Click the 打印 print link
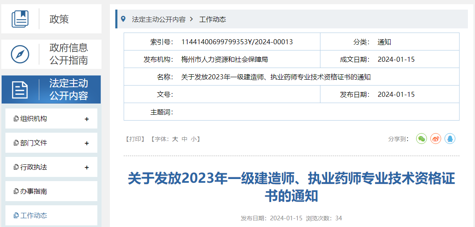Viewport: 475px width, 227px height. [135, 139]
